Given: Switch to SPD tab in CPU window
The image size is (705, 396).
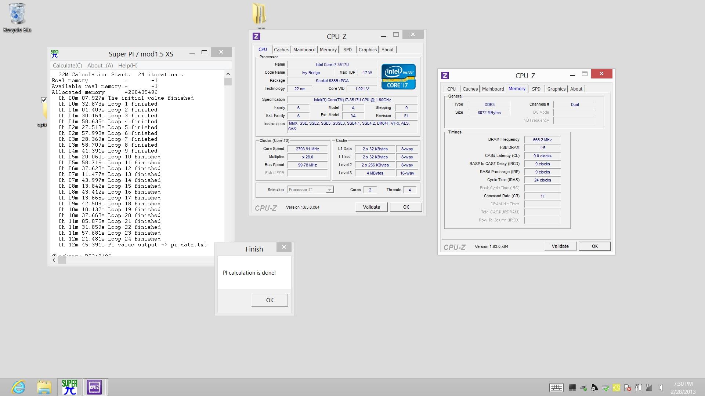Looking at the screenshot, I should coord(347,49).
